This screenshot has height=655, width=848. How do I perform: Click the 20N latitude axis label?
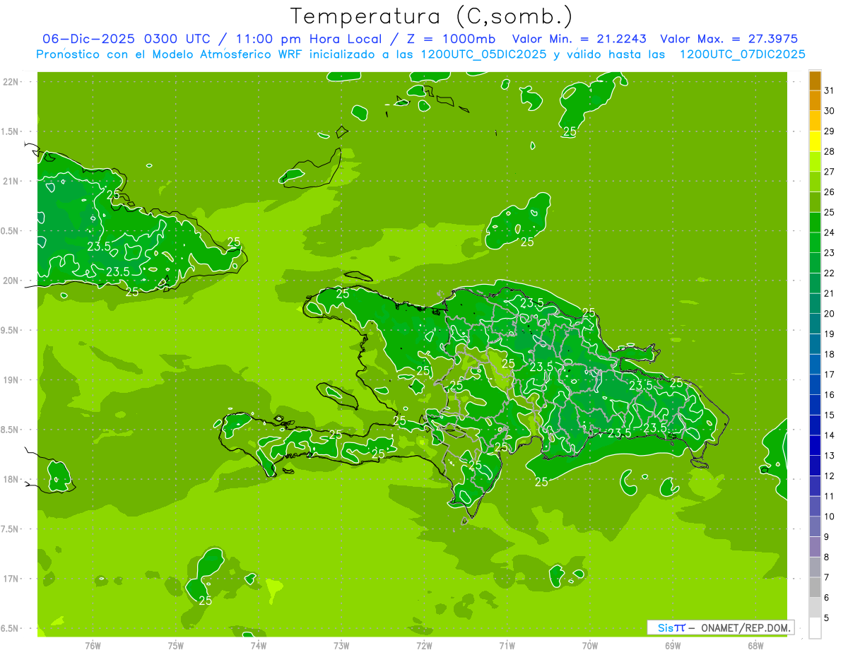pos(11,281)
